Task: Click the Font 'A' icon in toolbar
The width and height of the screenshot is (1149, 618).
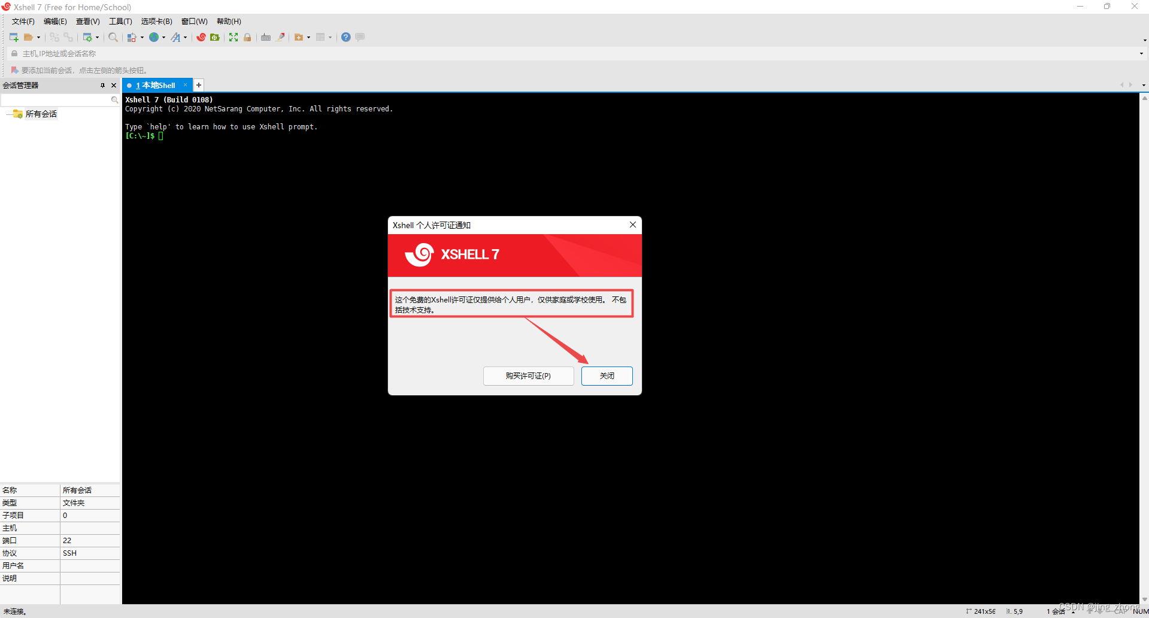Action: [175, 37]
